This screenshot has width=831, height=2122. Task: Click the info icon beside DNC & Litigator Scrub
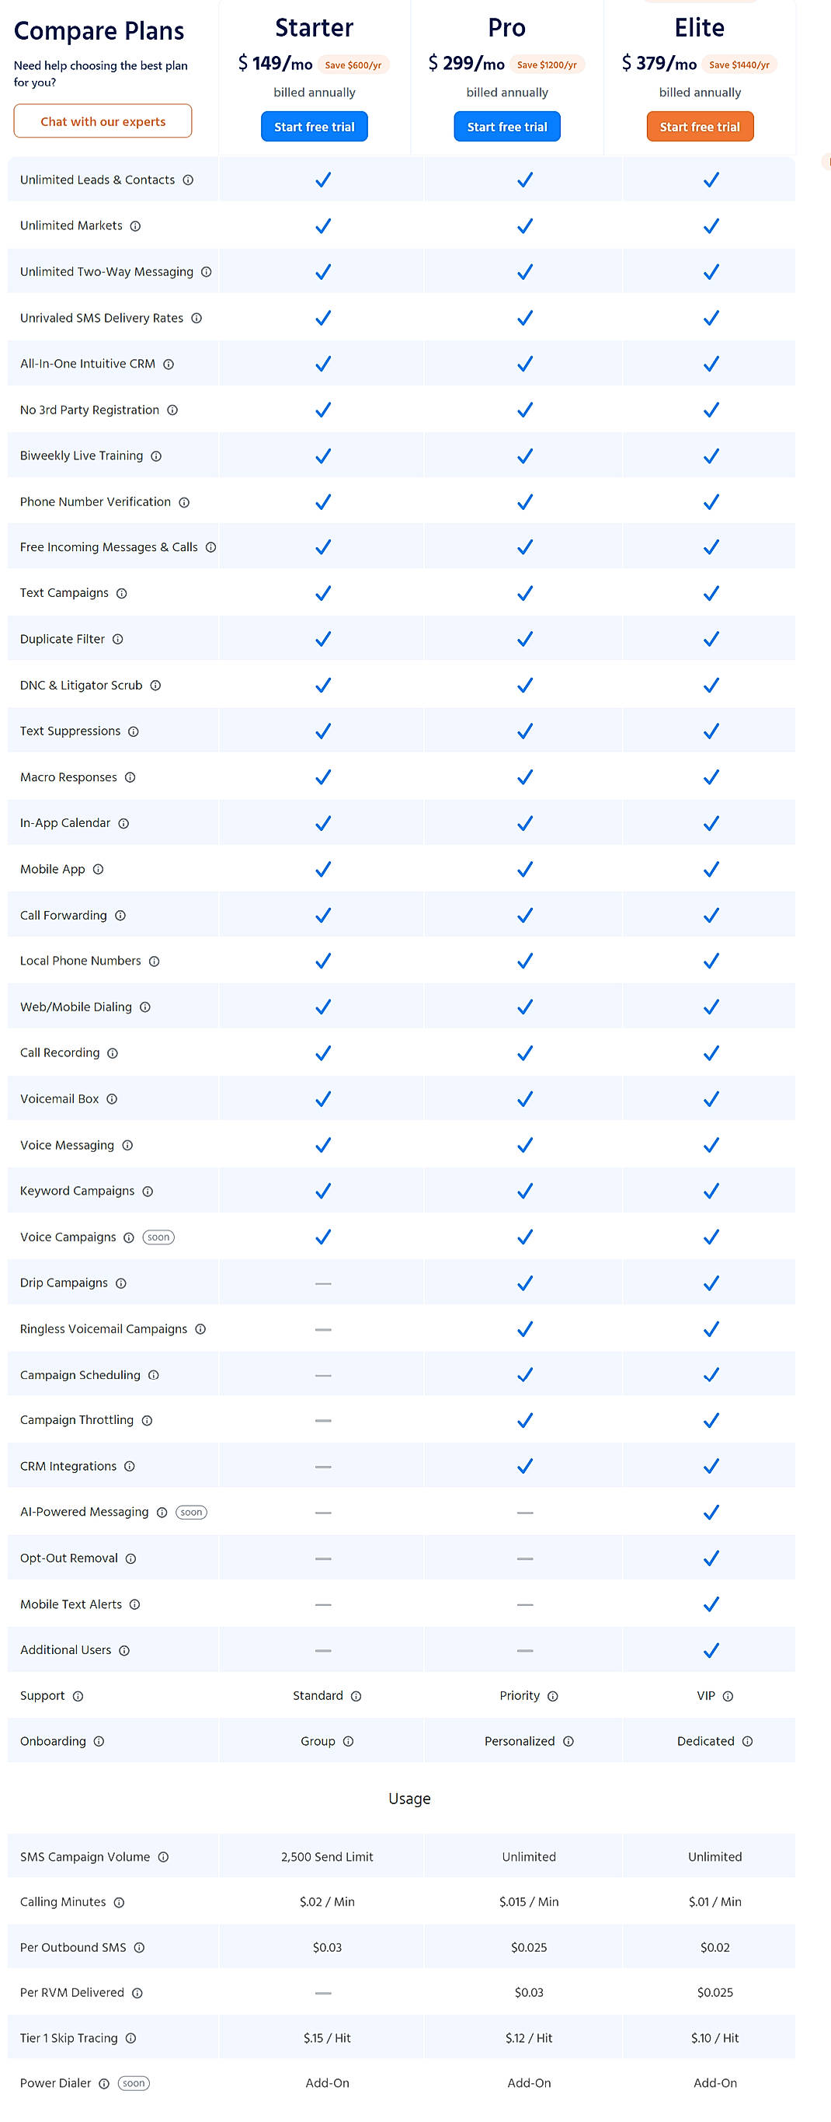[x=156, y=686]
